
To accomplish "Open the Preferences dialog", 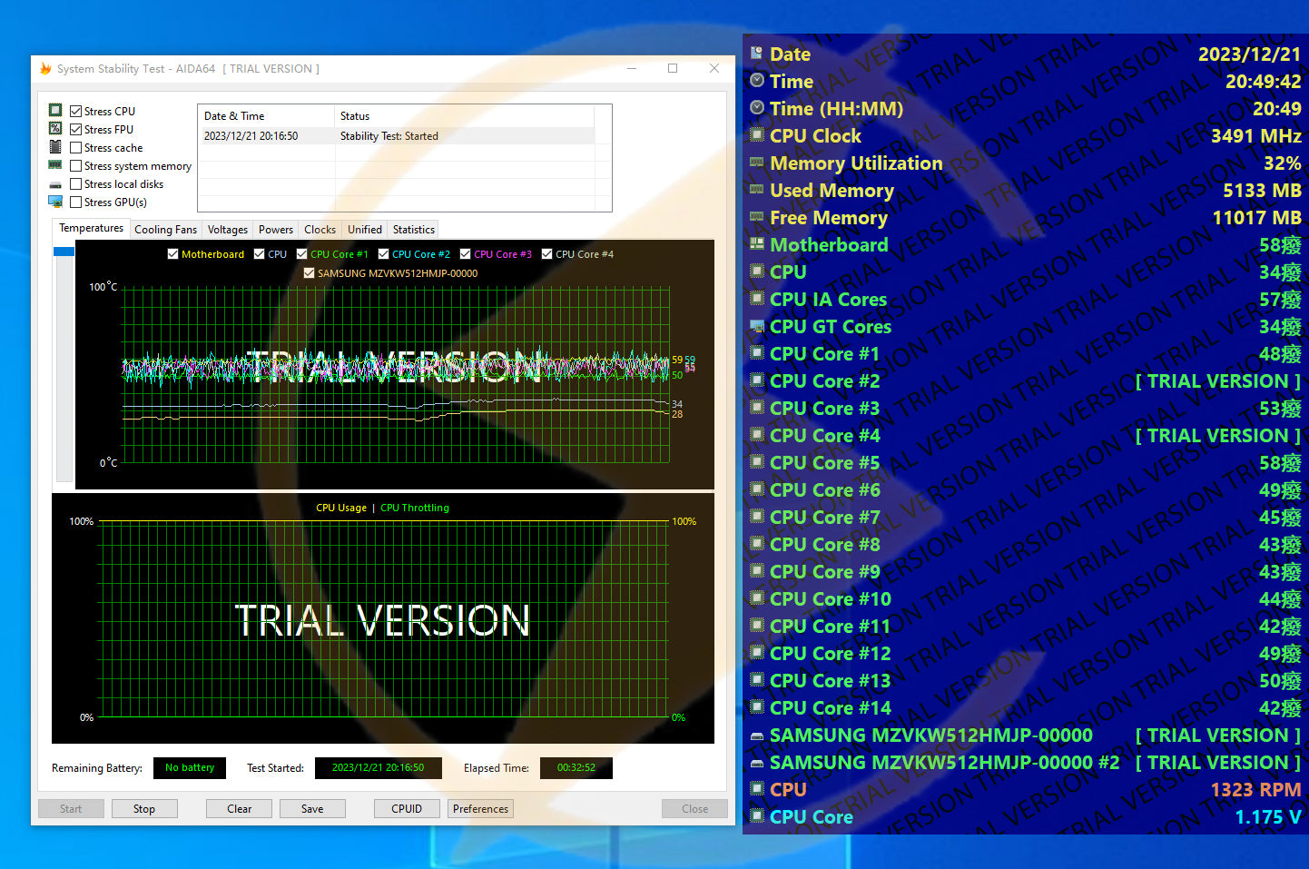I will (480, 809).
